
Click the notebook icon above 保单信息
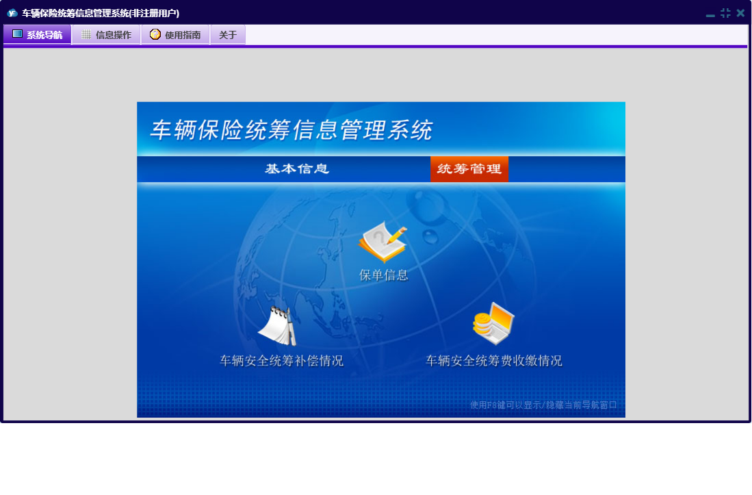[x=383, y=242]
